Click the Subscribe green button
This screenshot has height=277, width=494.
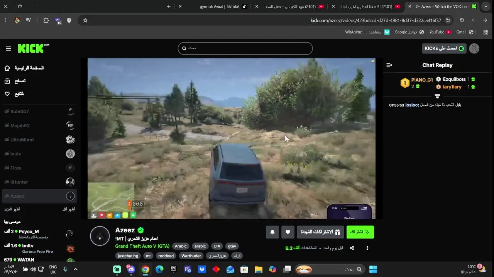360,232
